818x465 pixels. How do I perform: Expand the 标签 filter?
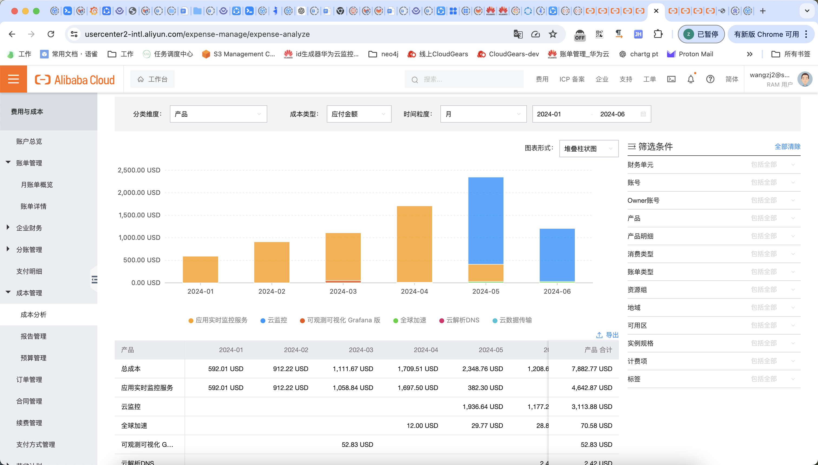click(714, 379)
